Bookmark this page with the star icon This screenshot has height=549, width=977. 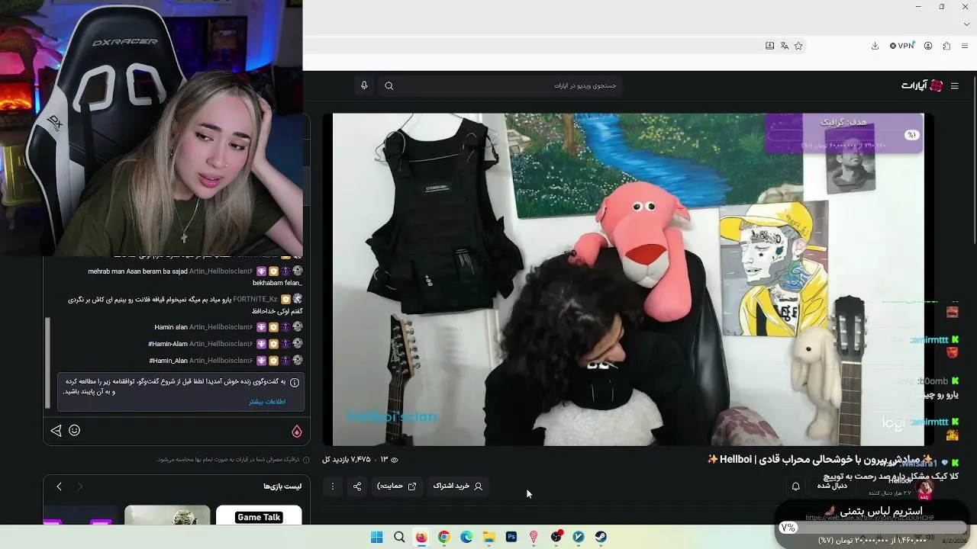[798, 46]
